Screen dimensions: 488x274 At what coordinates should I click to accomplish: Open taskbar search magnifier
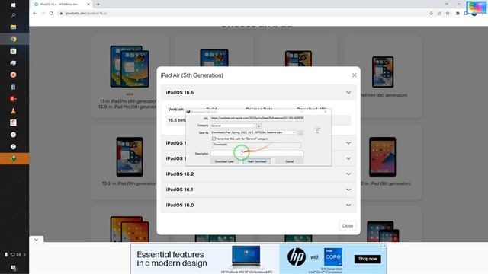(13, 15)
